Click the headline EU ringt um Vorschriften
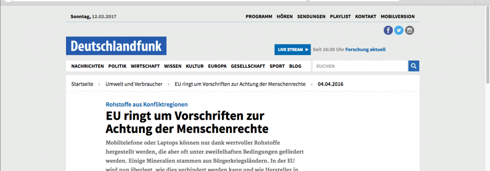This screenshot has height=171, width=490. [187, 122]
